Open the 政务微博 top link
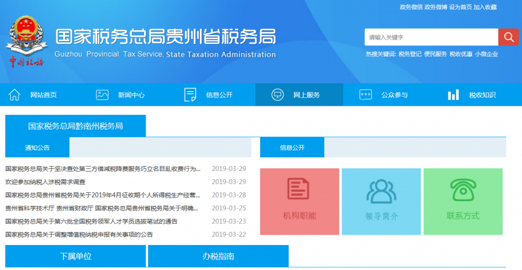This screenshot has width=522, height=270. click(436, 7)
